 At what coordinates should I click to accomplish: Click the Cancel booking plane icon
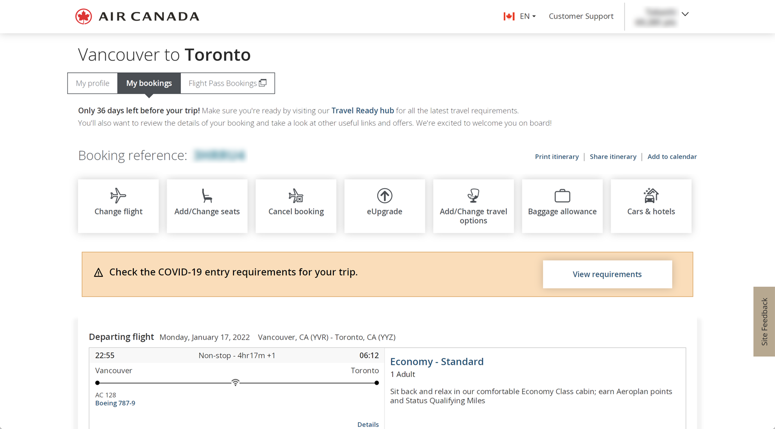[296, 195]
